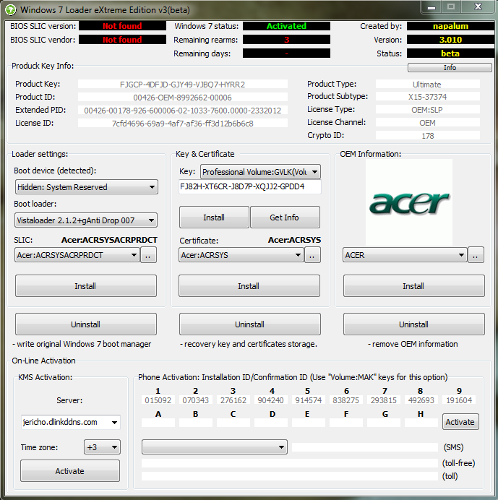Click the License ID value 7cfd4696
498x500 pixels.
pos(182,124)
